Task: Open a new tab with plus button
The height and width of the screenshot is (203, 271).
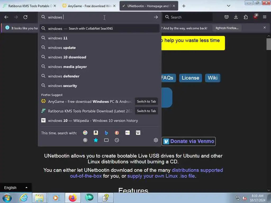Action: [x=184, y=6]
